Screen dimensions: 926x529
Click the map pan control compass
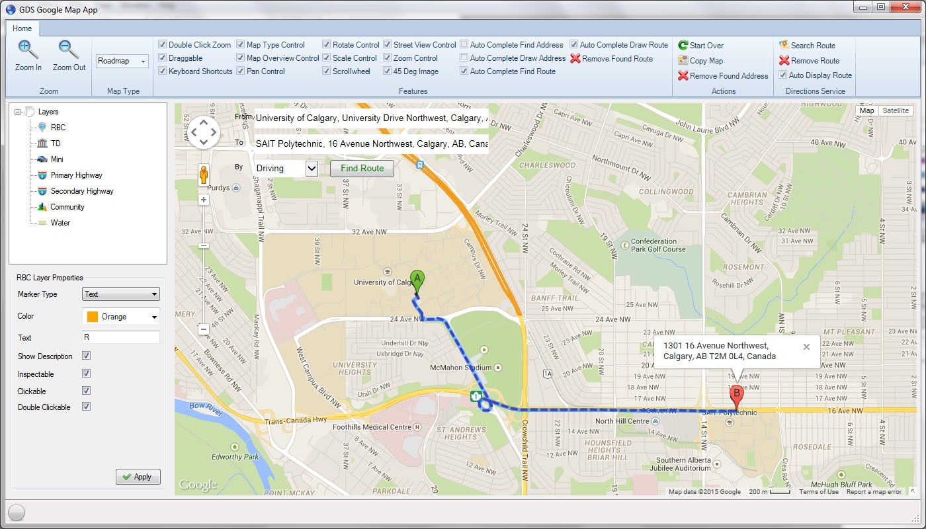[204, 132]
